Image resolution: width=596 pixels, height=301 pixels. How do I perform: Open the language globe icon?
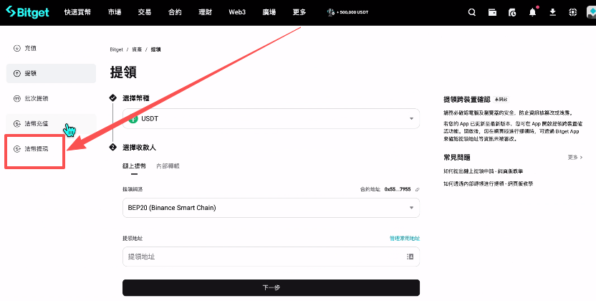tap(572, 12)
